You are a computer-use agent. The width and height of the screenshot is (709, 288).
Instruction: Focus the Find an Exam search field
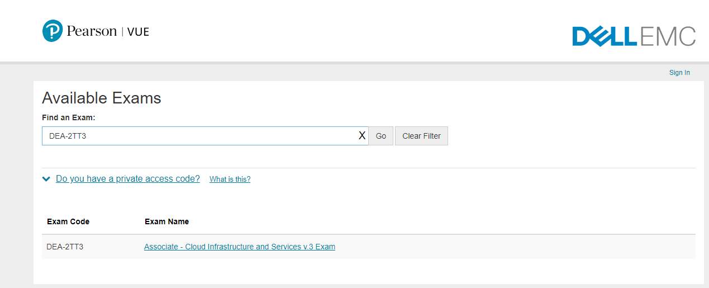tap(199, 136)
